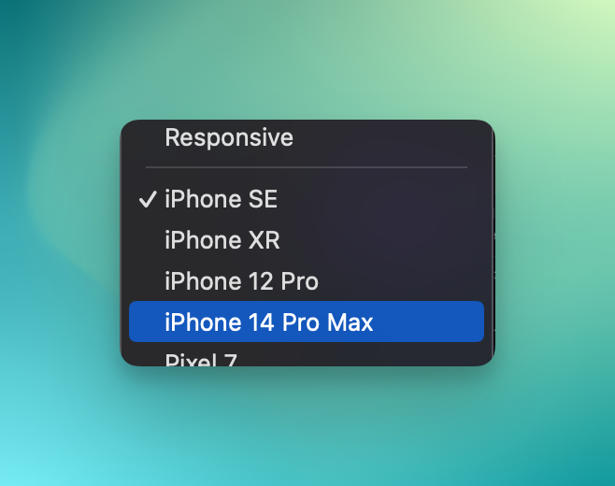Screen dimensions: 615x486
Task: Click the scrollbar strip on menu's right edge
Action: [x=493, y=243]
